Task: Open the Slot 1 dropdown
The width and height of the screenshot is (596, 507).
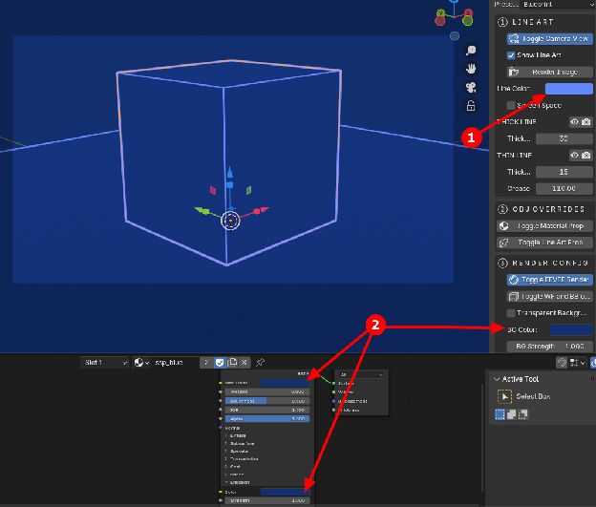Action: [x=104, y=363]
